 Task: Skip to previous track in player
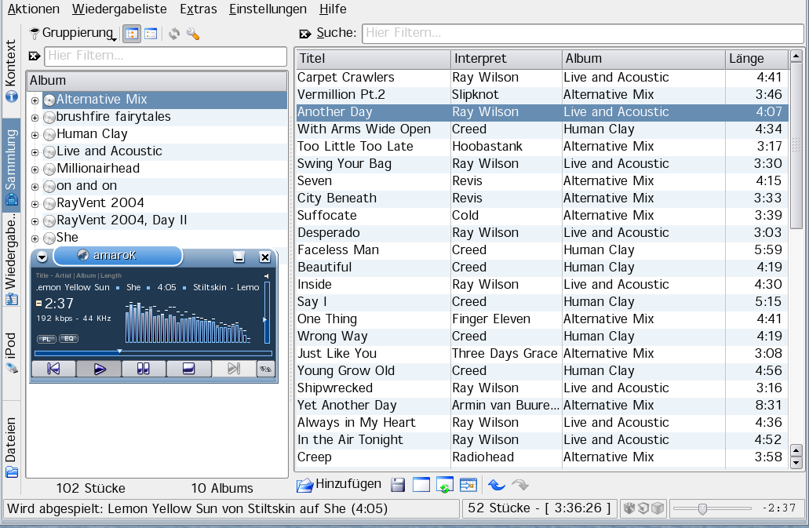(53, 369)
